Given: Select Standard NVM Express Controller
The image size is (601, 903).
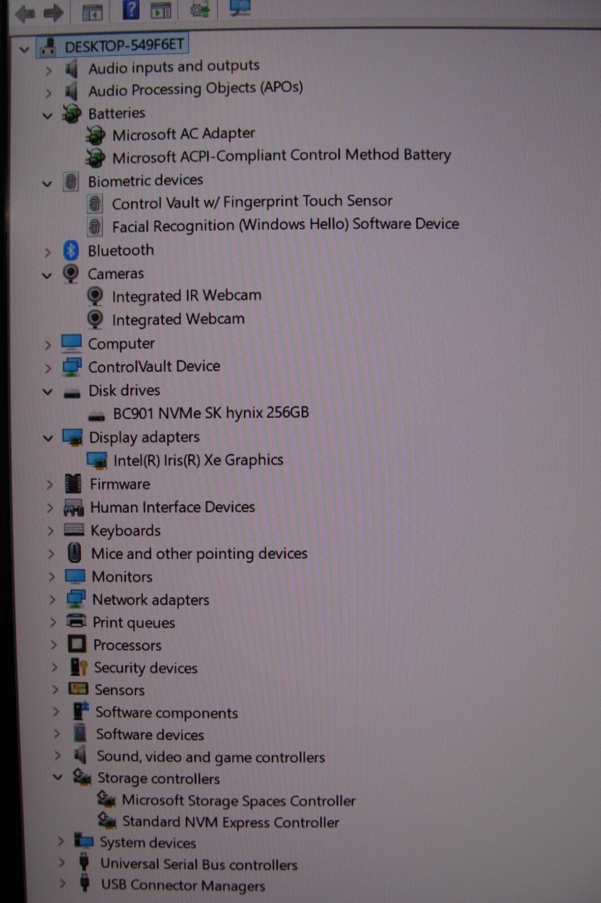Looking at the screenshot, I should pos(231,822).
